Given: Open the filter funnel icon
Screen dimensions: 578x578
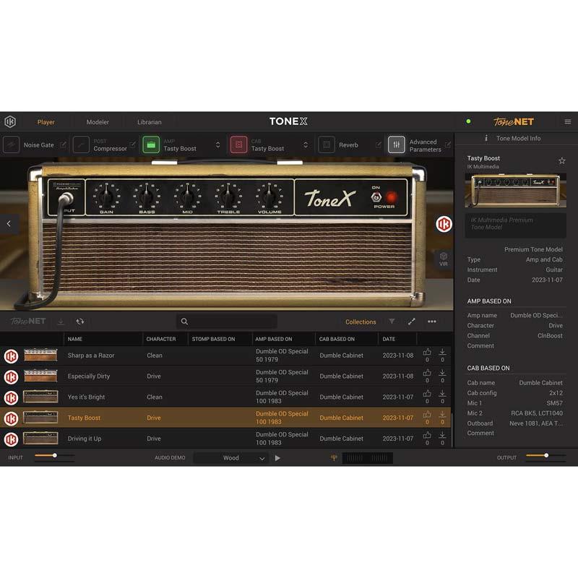Looking at the screenshot, I should click(x=392, y=322).
